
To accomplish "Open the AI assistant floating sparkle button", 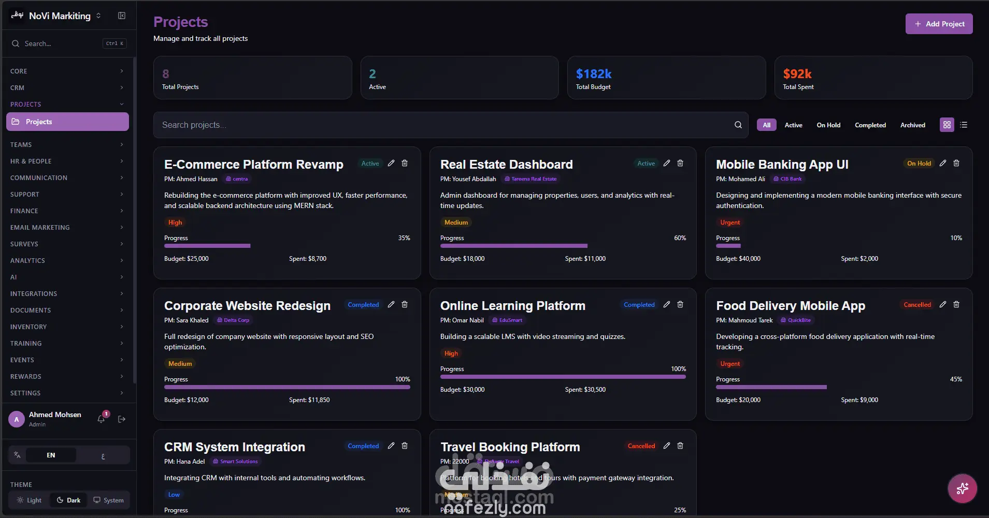I will click(962, 488).
